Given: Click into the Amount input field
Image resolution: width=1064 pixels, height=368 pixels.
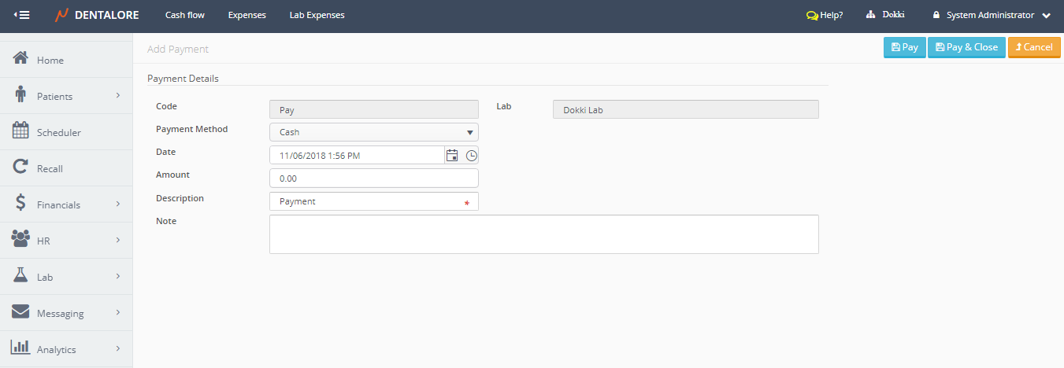Looking at the screenshot, I should 373,178.
